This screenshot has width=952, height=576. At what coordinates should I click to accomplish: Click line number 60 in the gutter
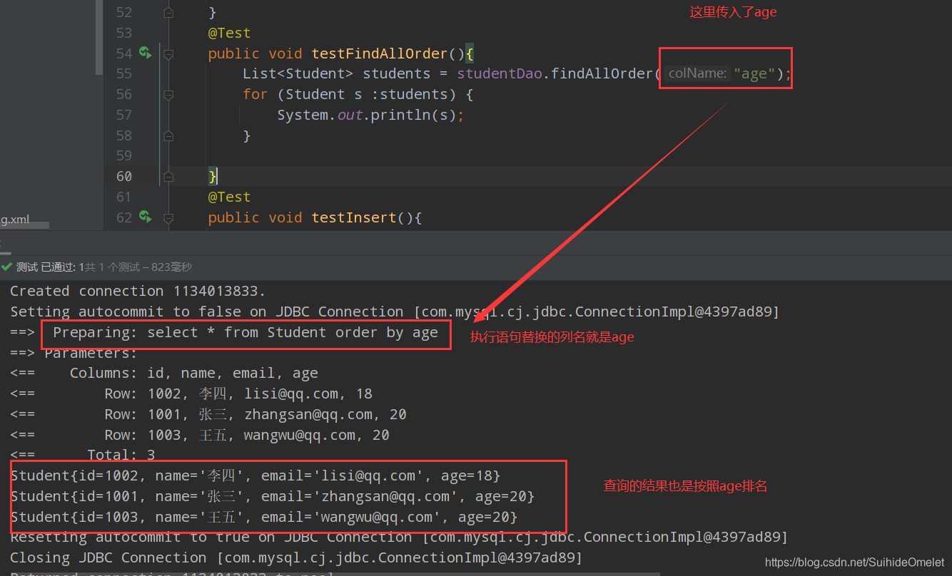pyautogui.click(x=123, y=176)
